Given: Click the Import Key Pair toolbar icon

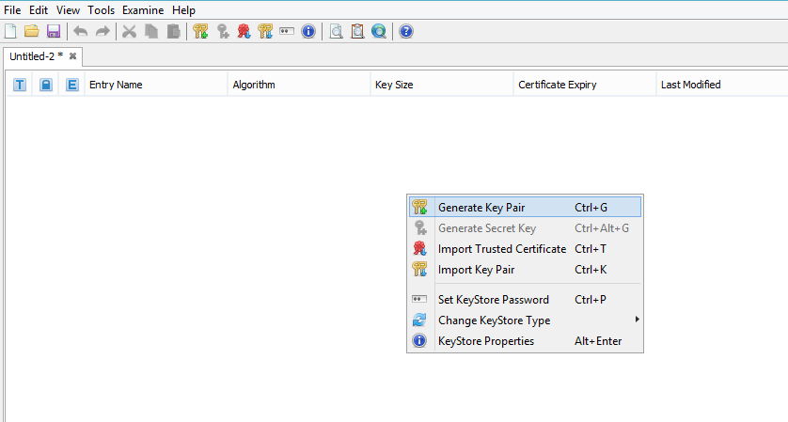Looking at the screenshot, I should click(265, 31).
